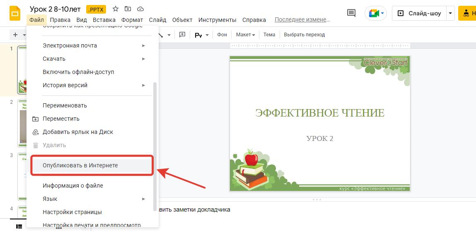Select Включить офлайн-доступ

click(x=92, y=72)
